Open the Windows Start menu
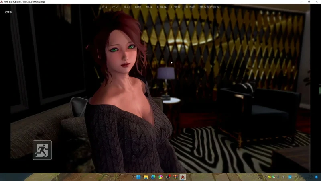This screenshot has width=321, height=181. (x=138, y=177)
